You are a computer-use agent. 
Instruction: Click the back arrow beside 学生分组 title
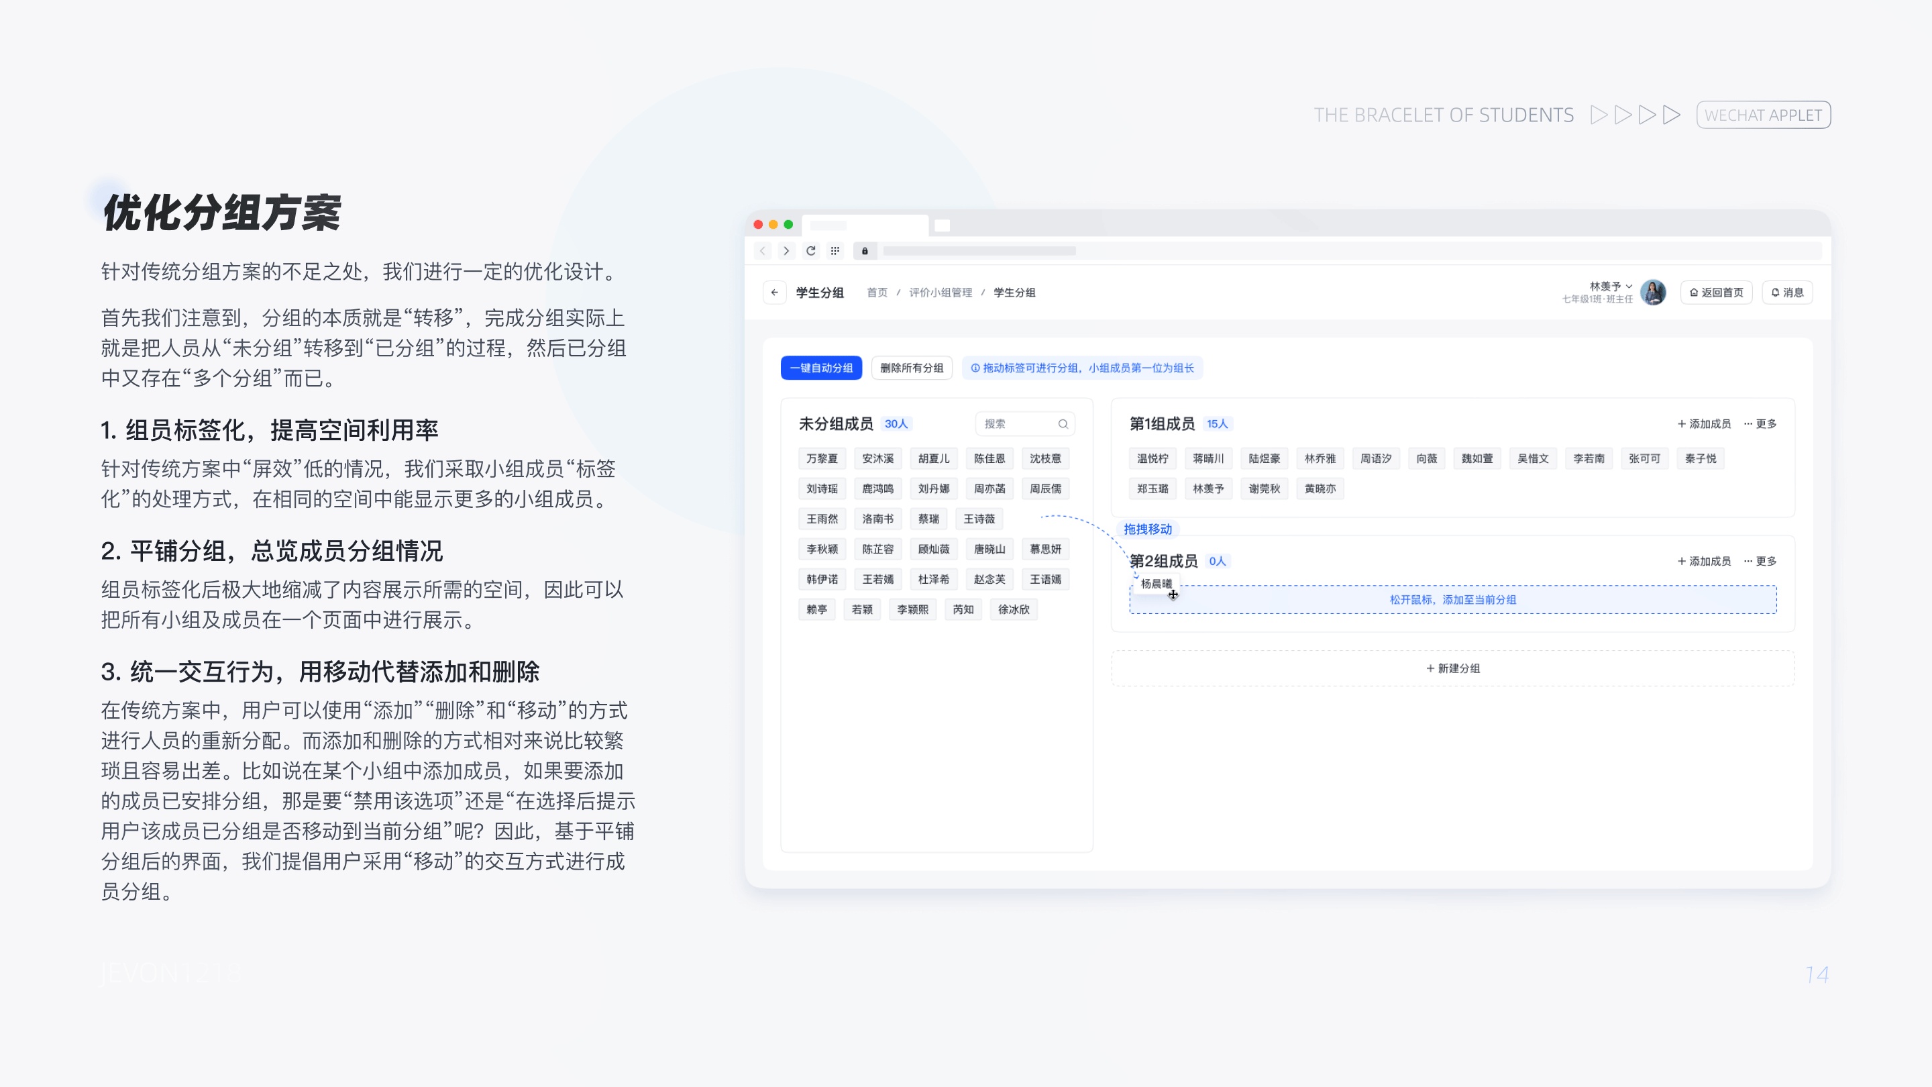point(774,293)
